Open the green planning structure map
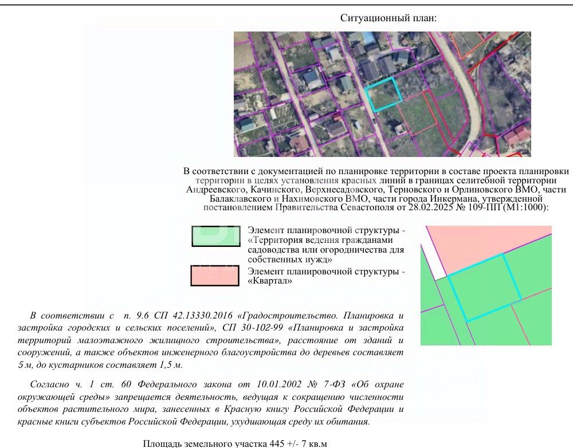This screenshot has width=573, height=448. click(x=486, y=285)
